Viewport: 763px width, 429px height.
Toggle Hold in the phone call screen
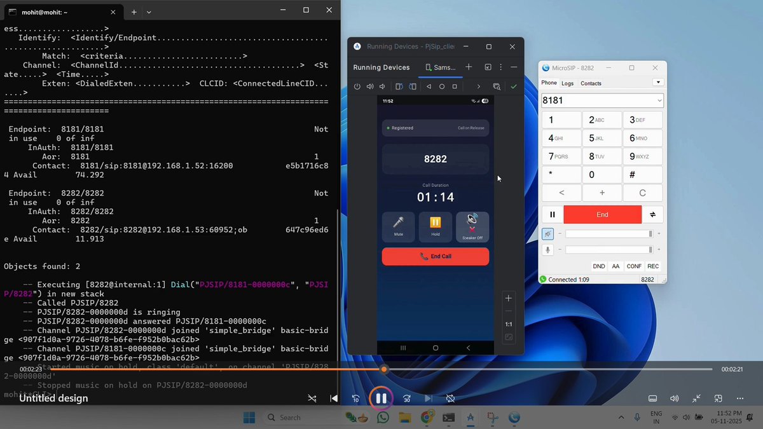coord(436,227)
